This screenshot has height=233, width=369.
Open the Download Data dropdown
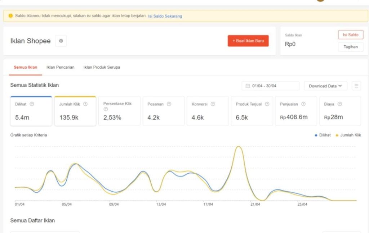pos(325,86)
